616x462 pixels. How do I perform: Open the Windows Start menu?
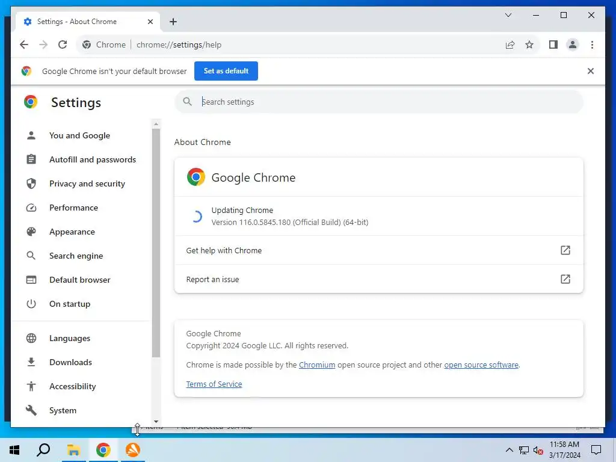point(14,450)
